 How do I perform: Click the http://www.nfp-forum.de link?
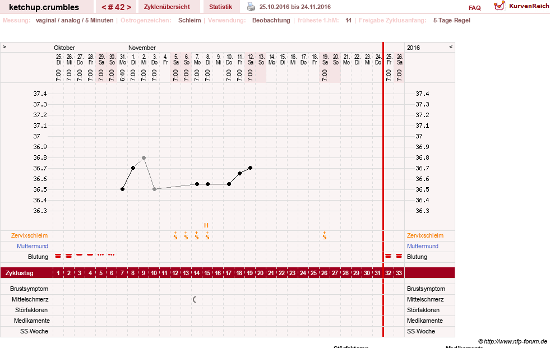(x=515, y=341)
